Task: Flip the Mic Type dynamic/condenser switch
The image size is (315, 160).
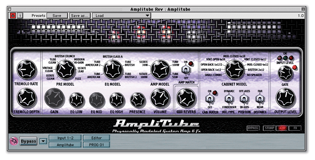Action: coord(229,98)
